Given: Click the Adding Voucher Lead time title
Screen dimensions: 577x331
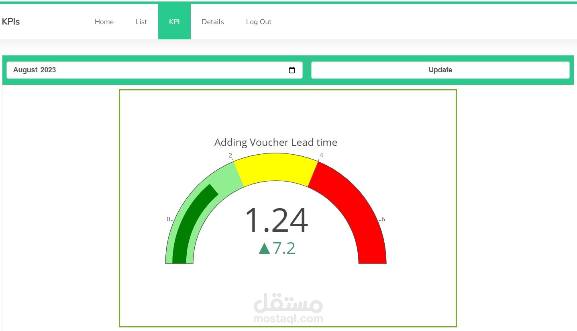Looking at the screenshot, I should (x=275, y=142).
